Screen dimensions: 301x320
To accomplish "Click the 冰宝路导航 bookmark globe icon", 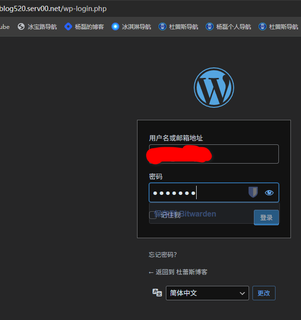I will pyautogui.click(x=21, y=27).
